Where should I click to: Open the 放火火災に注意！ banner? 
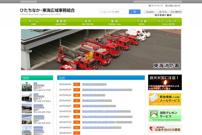pos(165,82)
